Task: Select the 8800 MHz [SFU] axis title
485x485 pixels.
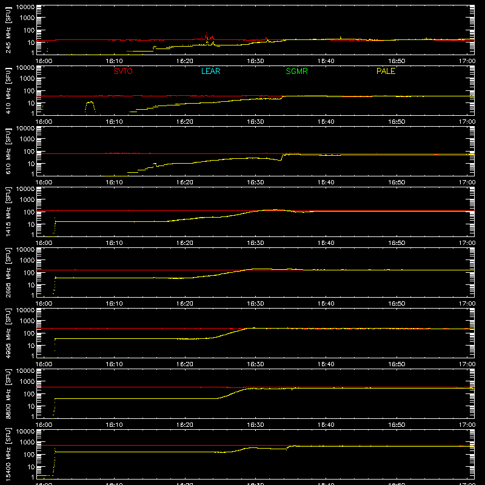Action: coord(8,393)
